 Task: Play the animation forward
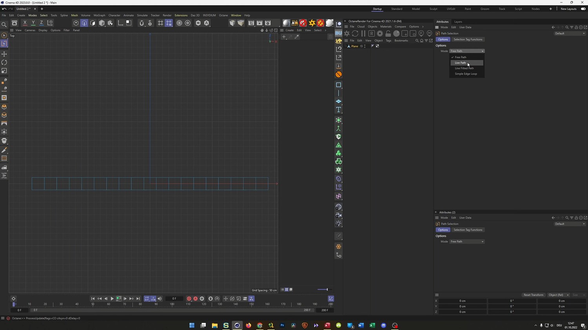point(112,299)
